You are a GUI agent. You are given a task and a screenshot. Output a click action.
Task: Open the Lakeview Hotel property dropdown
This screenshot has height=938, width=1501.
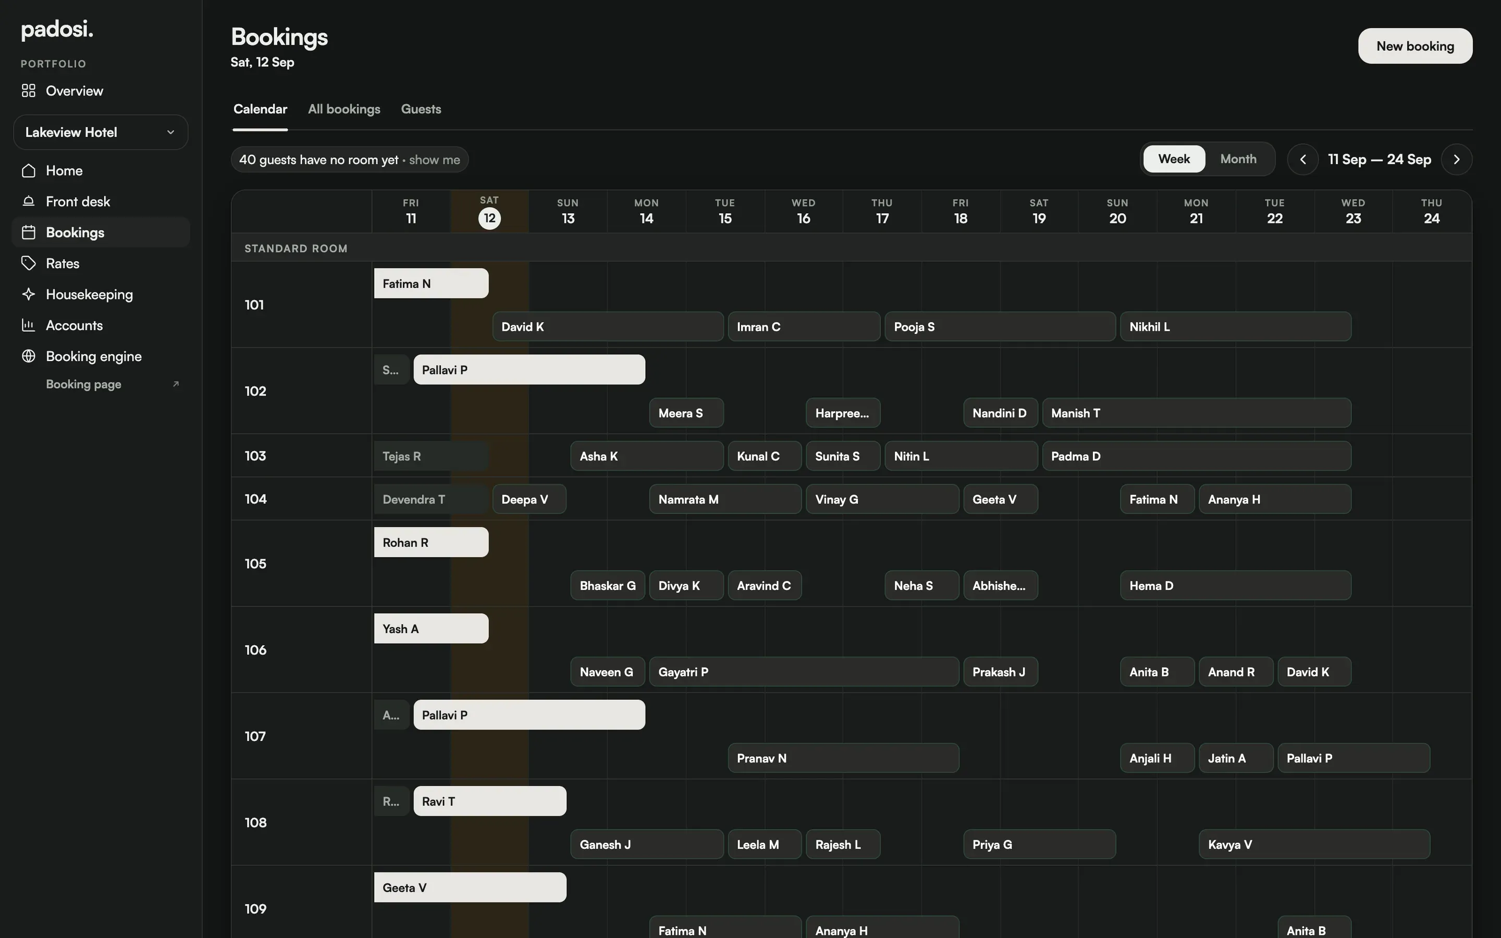pos(101,132)
